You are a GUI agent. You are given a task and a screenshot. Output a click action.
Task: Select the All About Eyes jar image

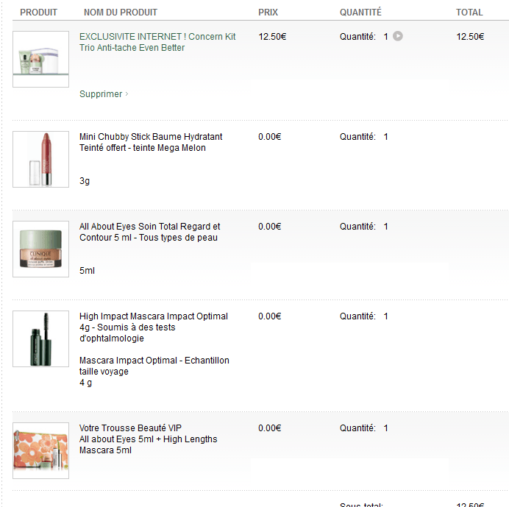(40, 249)
